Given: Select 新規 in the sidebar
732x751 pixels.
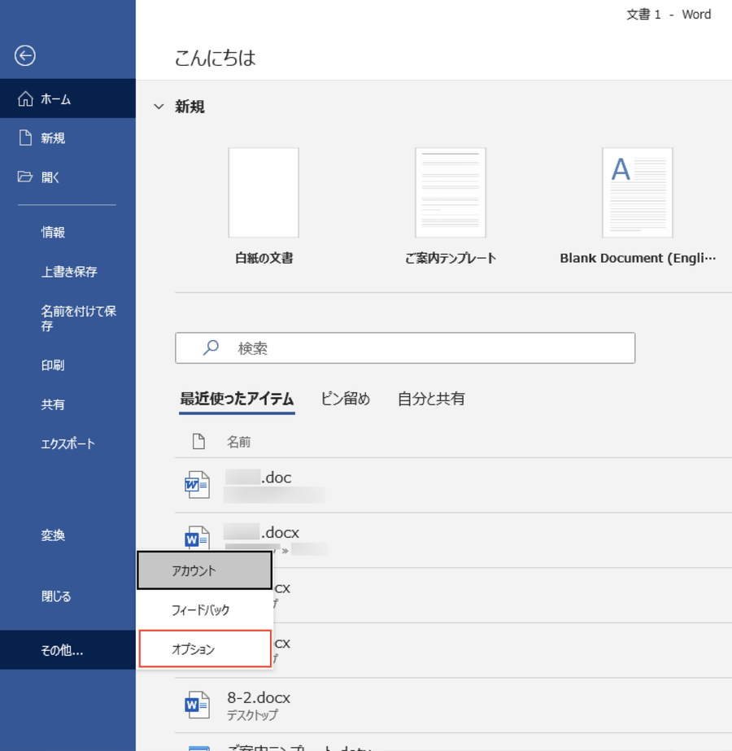Looking at the screenshot, I should (x=68, y=138).
